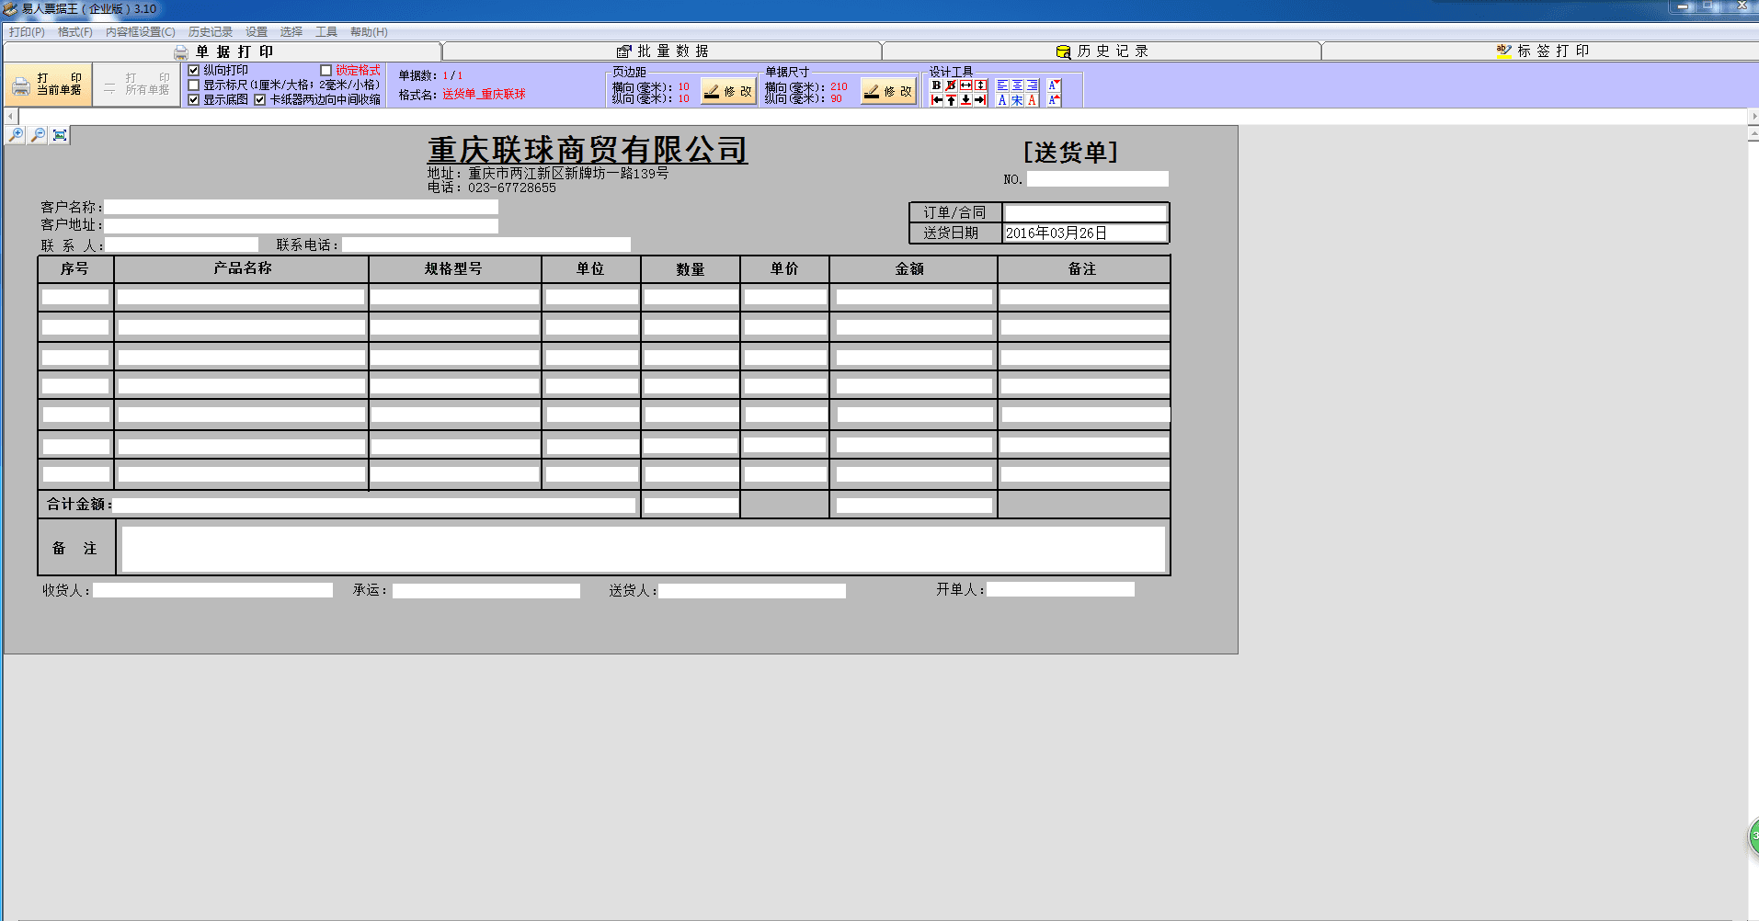Click 修改 button for 页边距 margins
Screen dimensions: 1759x921
pyautogui.click(x=728, y=91)
